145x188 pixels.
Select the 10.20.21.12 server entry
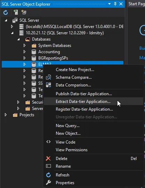click(x=65, y=33)
